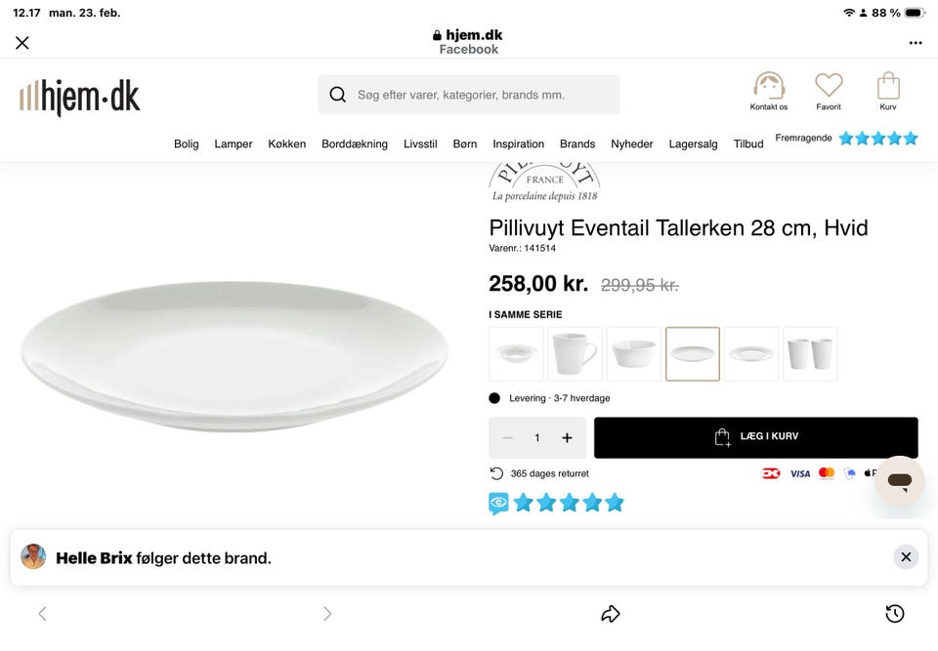Click the Favorit heart icon
The image size is (938, 651).
click(829, 87)
